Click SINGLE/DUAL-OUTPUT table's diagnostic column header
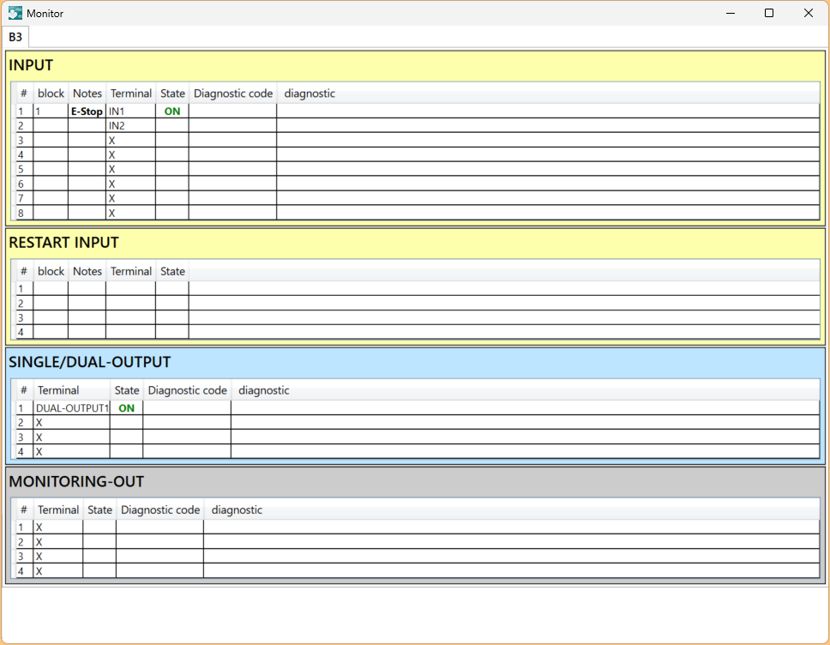The height and width of the screenshot is (645, 830). click(x=263, y=390)
